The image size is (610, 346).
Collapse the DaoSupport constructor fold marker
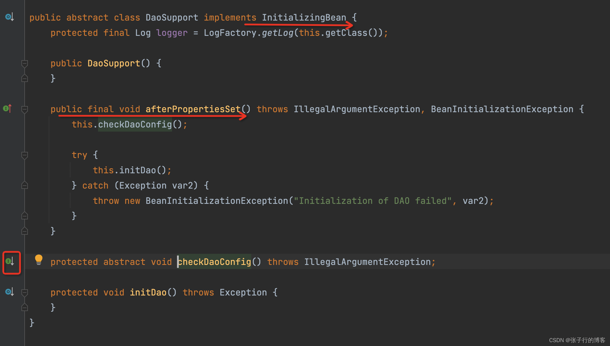(25, 63)
